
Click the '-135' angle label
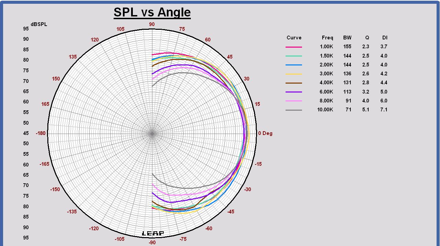[72, 212]
